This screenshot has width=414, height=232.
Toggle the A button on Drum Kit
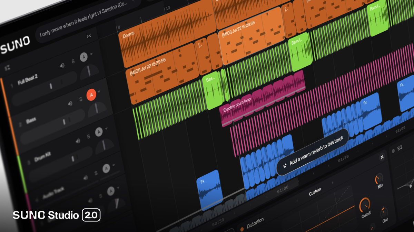tap(99, 132)
